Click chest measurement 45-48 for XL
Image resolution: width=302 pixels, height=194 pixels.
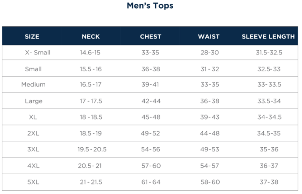151,117
